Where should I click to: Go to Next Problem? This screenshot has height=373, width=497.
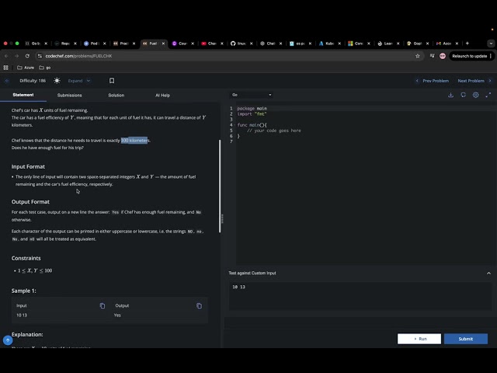pos(474,81)
